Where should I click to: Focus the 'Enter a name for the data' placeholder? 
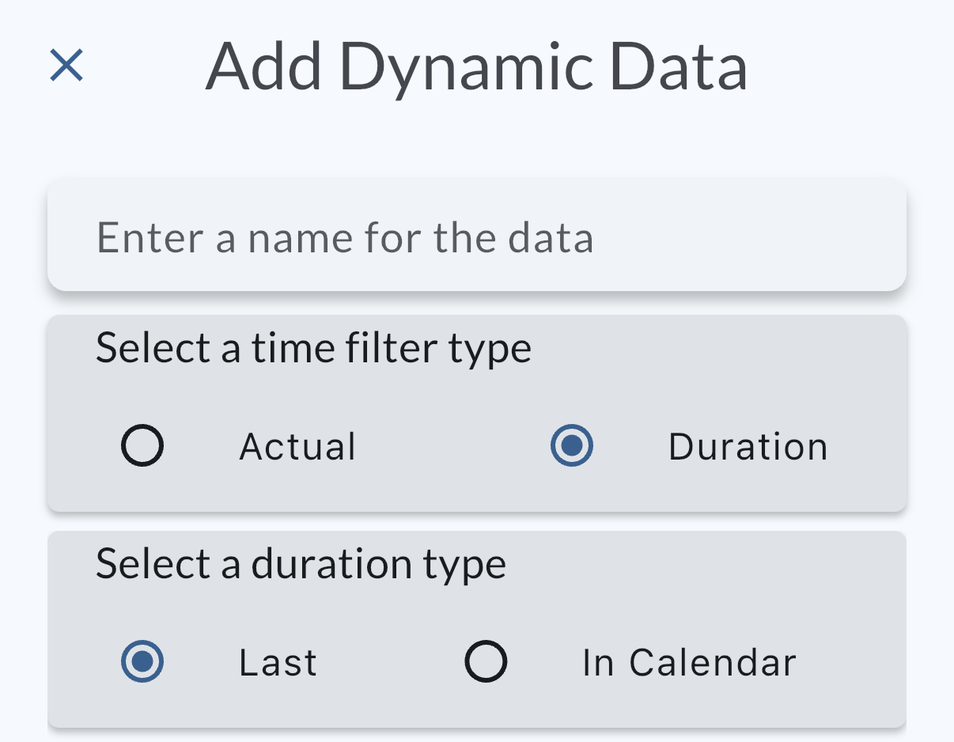tap(345, 238)
